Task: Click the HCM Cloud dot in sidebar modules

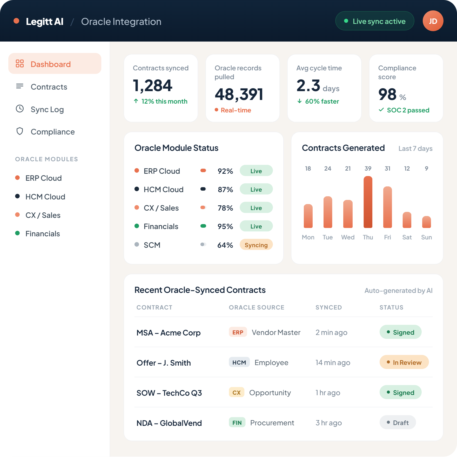Action: pos(17,196)
